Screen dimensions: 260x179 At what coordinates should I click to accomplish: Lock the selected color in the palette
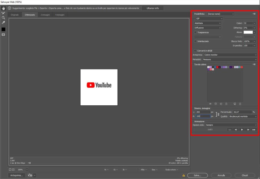(227, 104)
